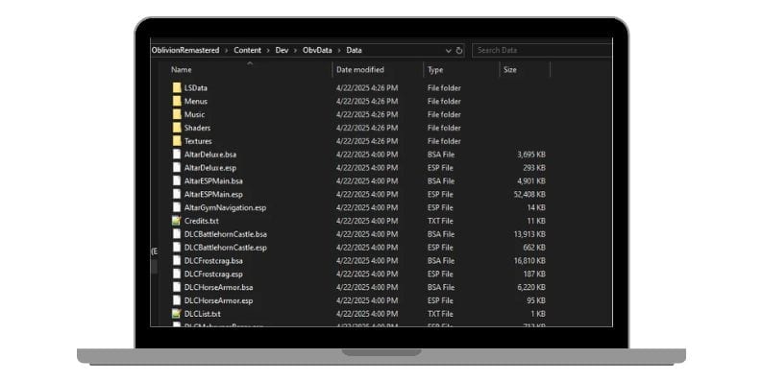Screen dimensions: 763x382
Task: Select file name AltarDeluxe.bsa
Action: coord(210,155)
